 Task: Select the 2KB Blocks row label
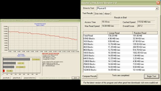88,44
